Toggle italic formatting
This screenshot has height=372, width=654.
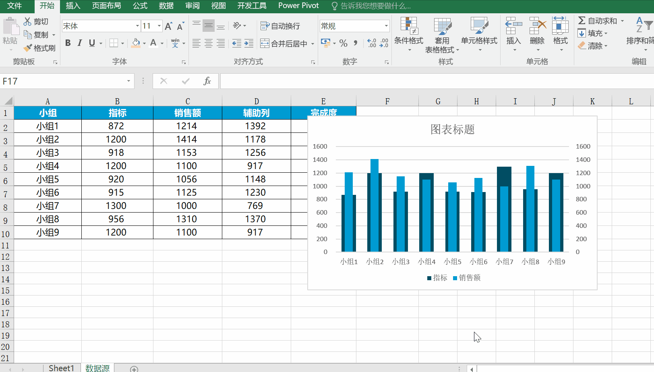(80, 43)
